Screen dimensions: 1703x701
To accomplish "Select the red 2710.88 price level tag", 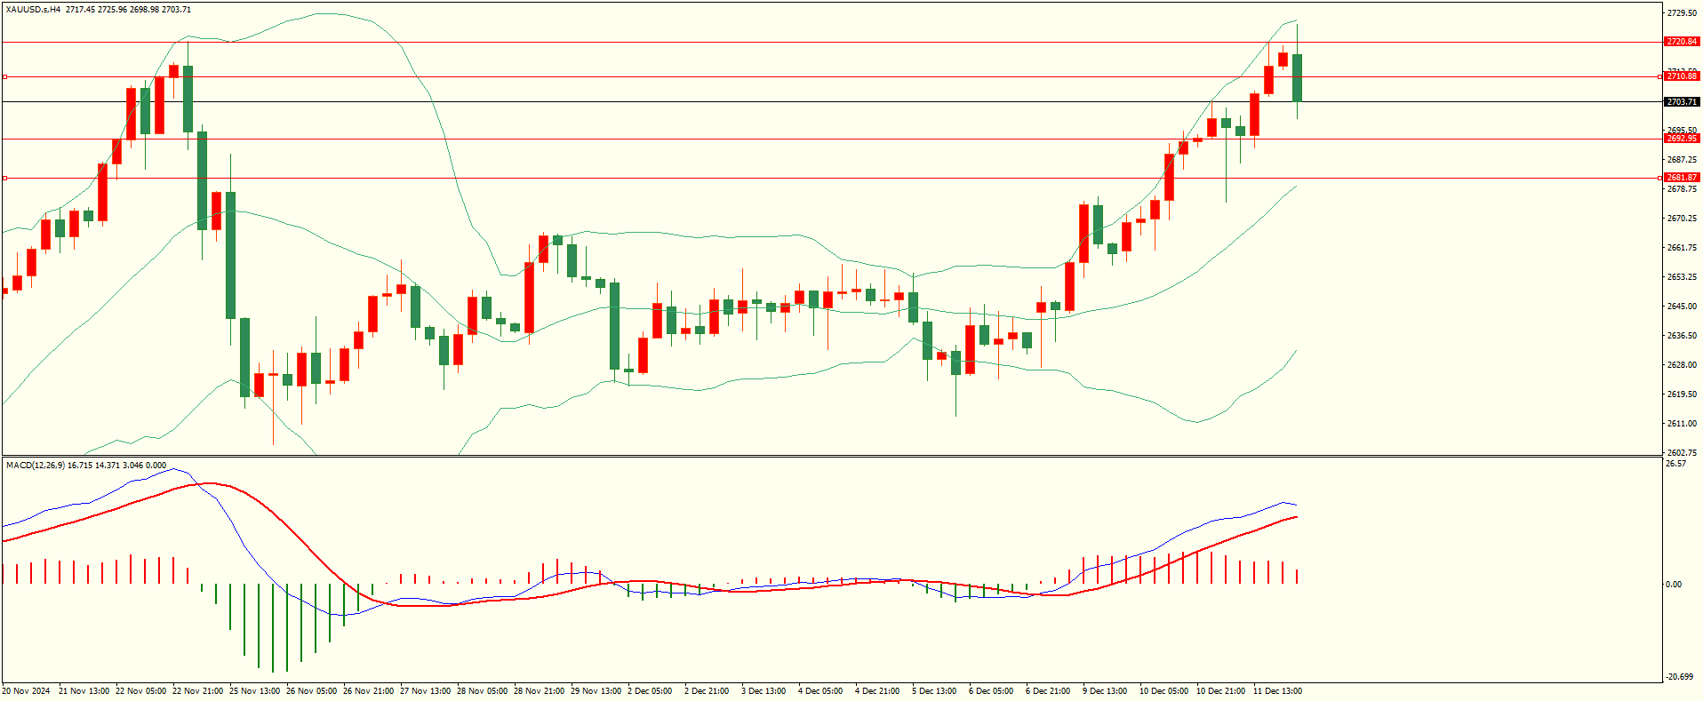I will click(x=1682, y=76).
